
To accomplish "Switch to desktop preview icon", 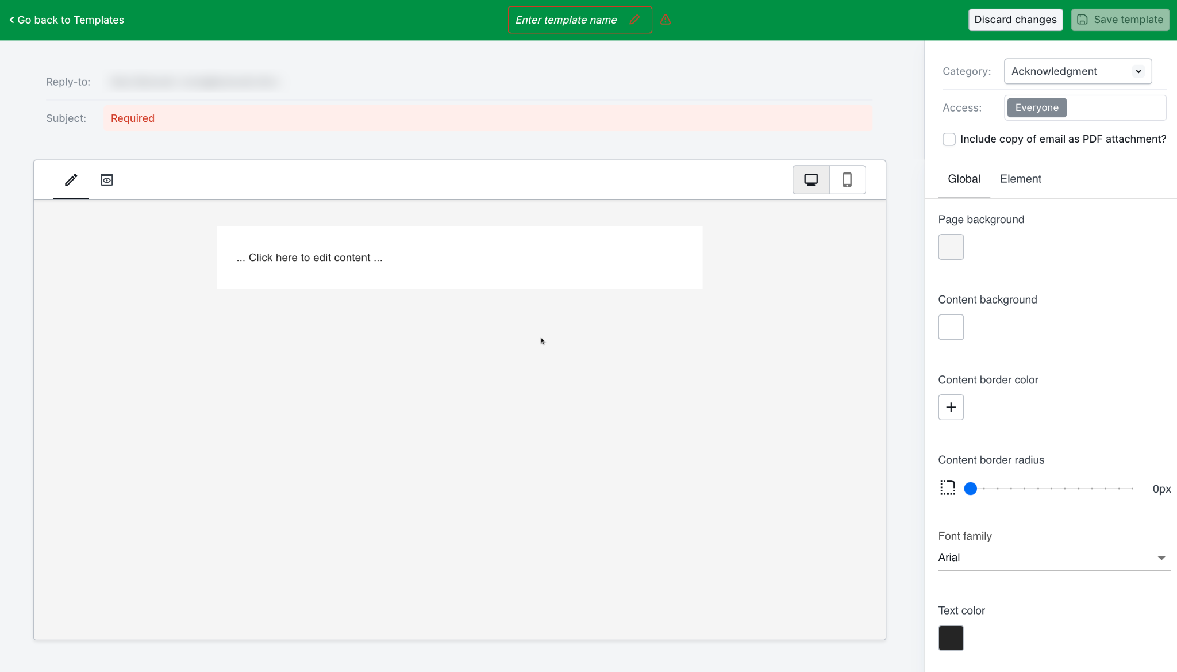I will 811,180.
